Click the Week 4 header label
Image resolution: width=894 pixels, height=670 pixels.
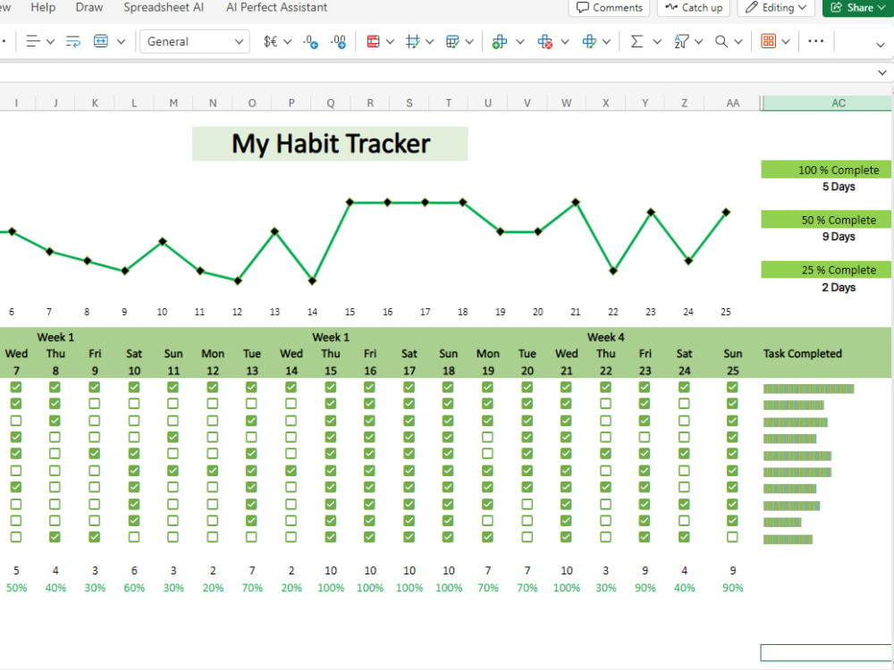tap(605, 338)
